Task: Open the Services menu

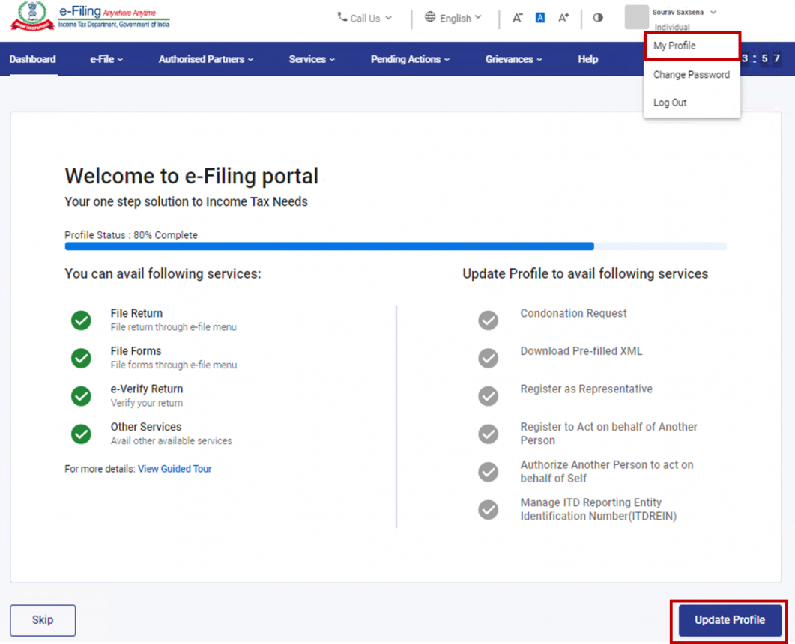Action: point(312,59)
